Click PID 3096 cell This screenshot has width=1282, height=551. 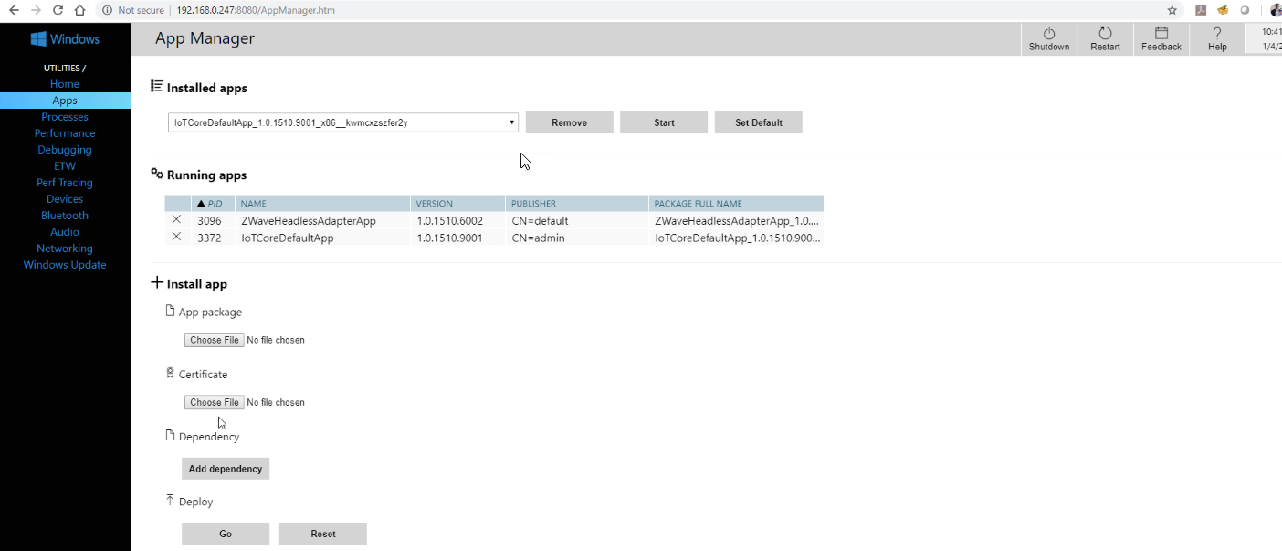213,220
